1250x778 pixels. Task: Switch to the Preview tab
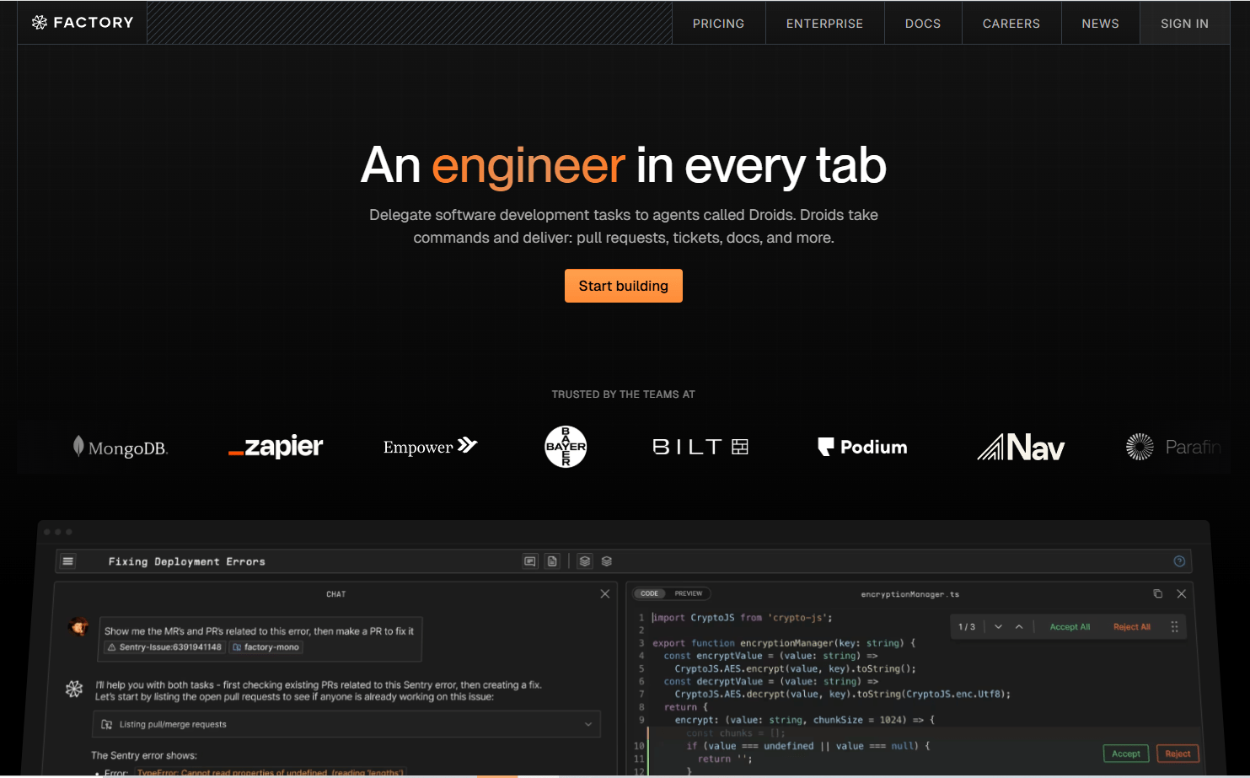[x=688, y=593]
